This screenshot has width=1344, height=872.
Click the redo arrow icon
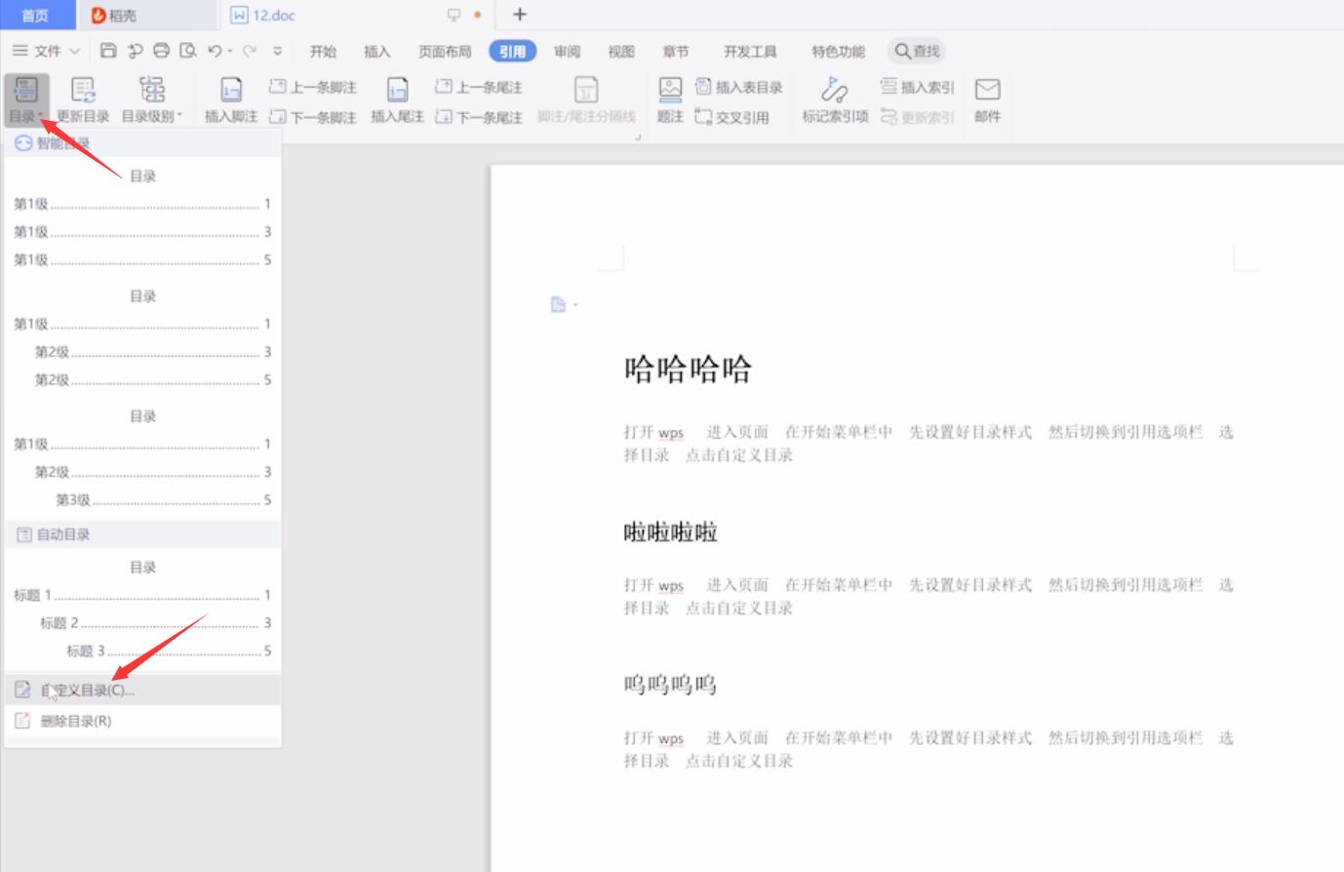click(250, 51)
